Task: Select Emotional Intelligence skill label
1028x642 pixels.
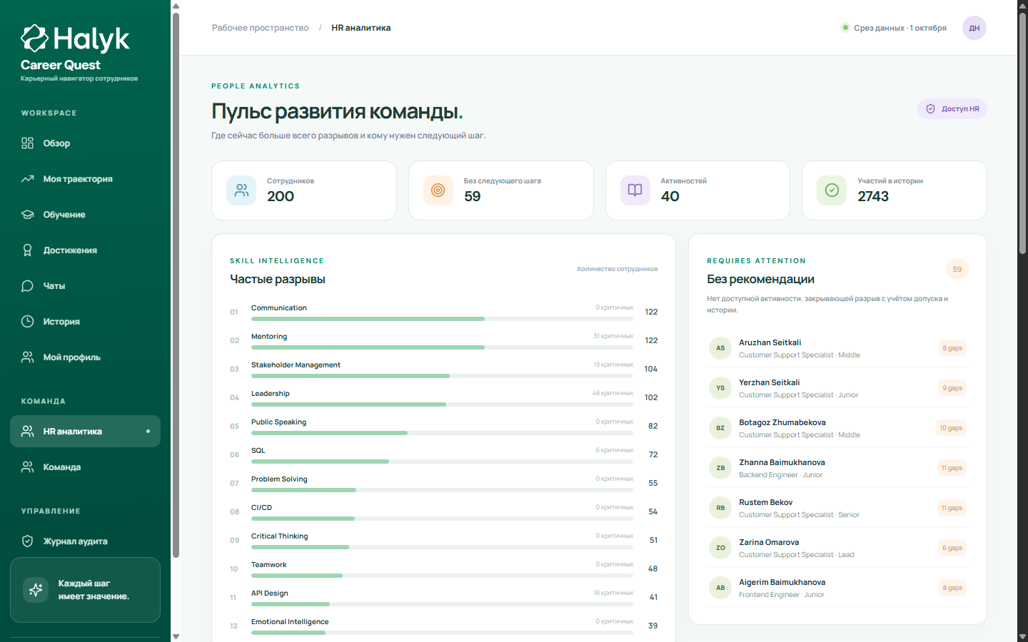Action: [290, 622]
